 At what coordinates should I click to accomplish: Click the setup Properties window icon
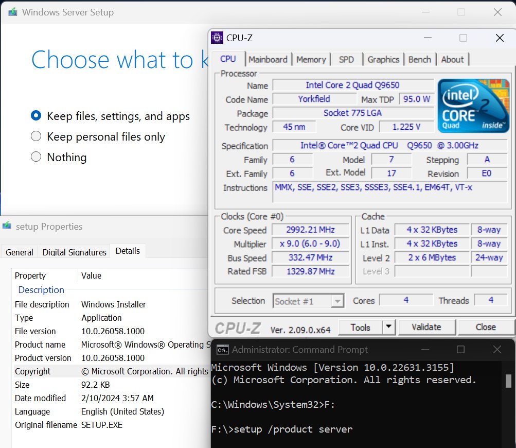7,226
